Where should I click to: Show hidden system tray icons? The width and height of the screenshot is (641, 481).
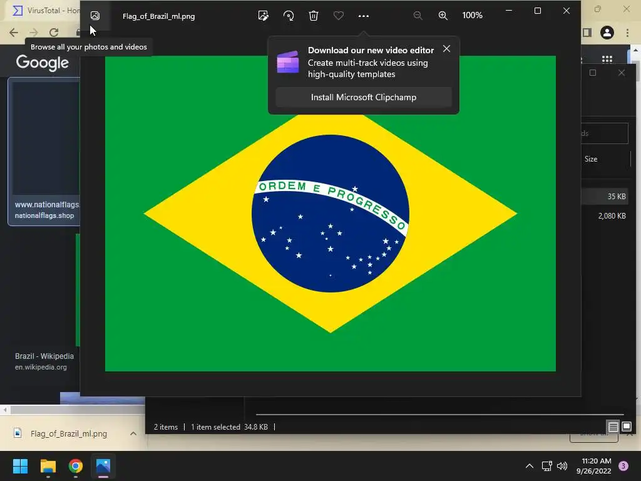click(530, 466)
